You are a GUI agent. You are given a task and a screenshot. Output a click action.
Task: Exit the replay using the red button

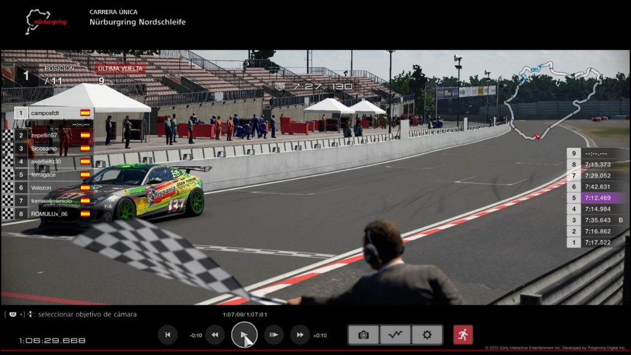pyautogui.click(x=463, y=335)
